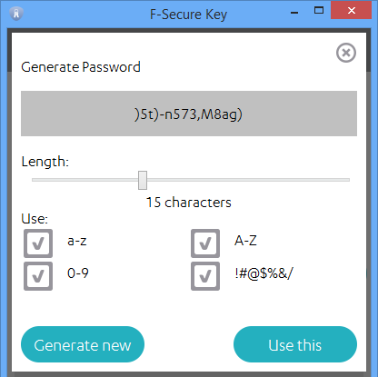
Task: Click the Use this button
Action: click(x=295, y=344)
